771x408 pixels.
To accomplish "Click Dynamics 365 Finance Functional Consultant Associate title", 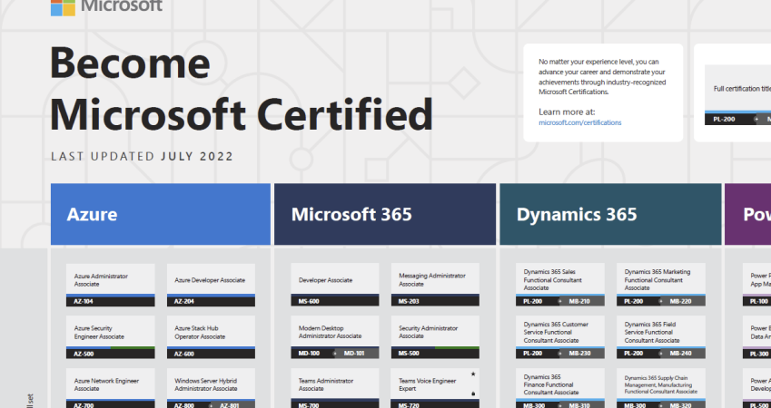I will pos(551,385).
